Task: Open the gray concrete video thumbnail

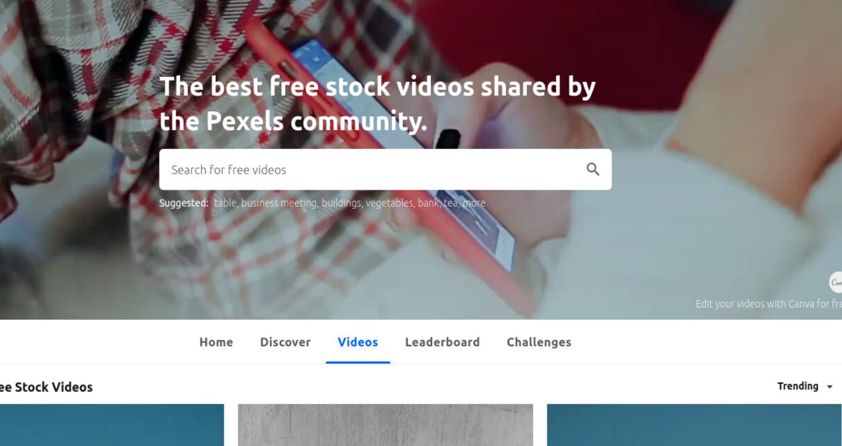Action: [x=385, y=425]
